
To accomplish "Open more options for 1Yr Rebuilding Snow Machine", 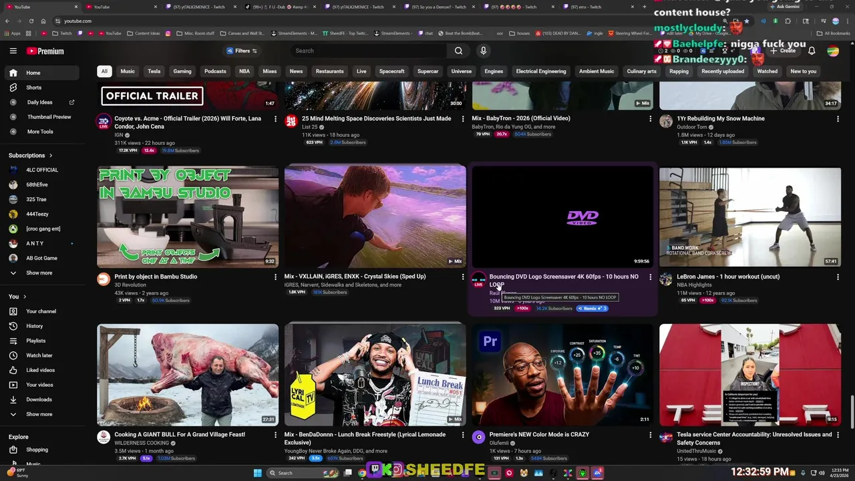I will pos(838,119).
